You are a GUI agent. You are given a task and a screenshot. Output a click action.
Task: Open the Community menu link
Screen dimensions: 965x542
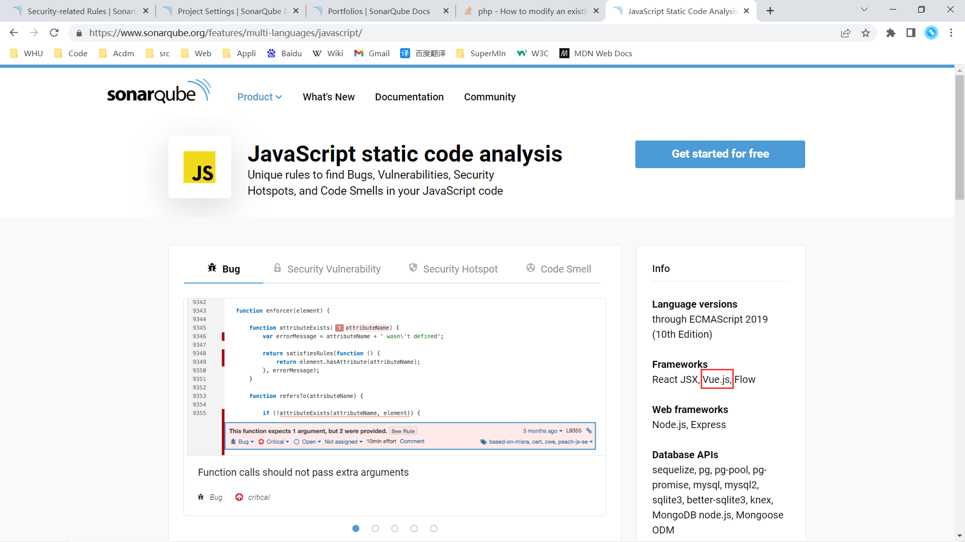[x=490, y=97]
